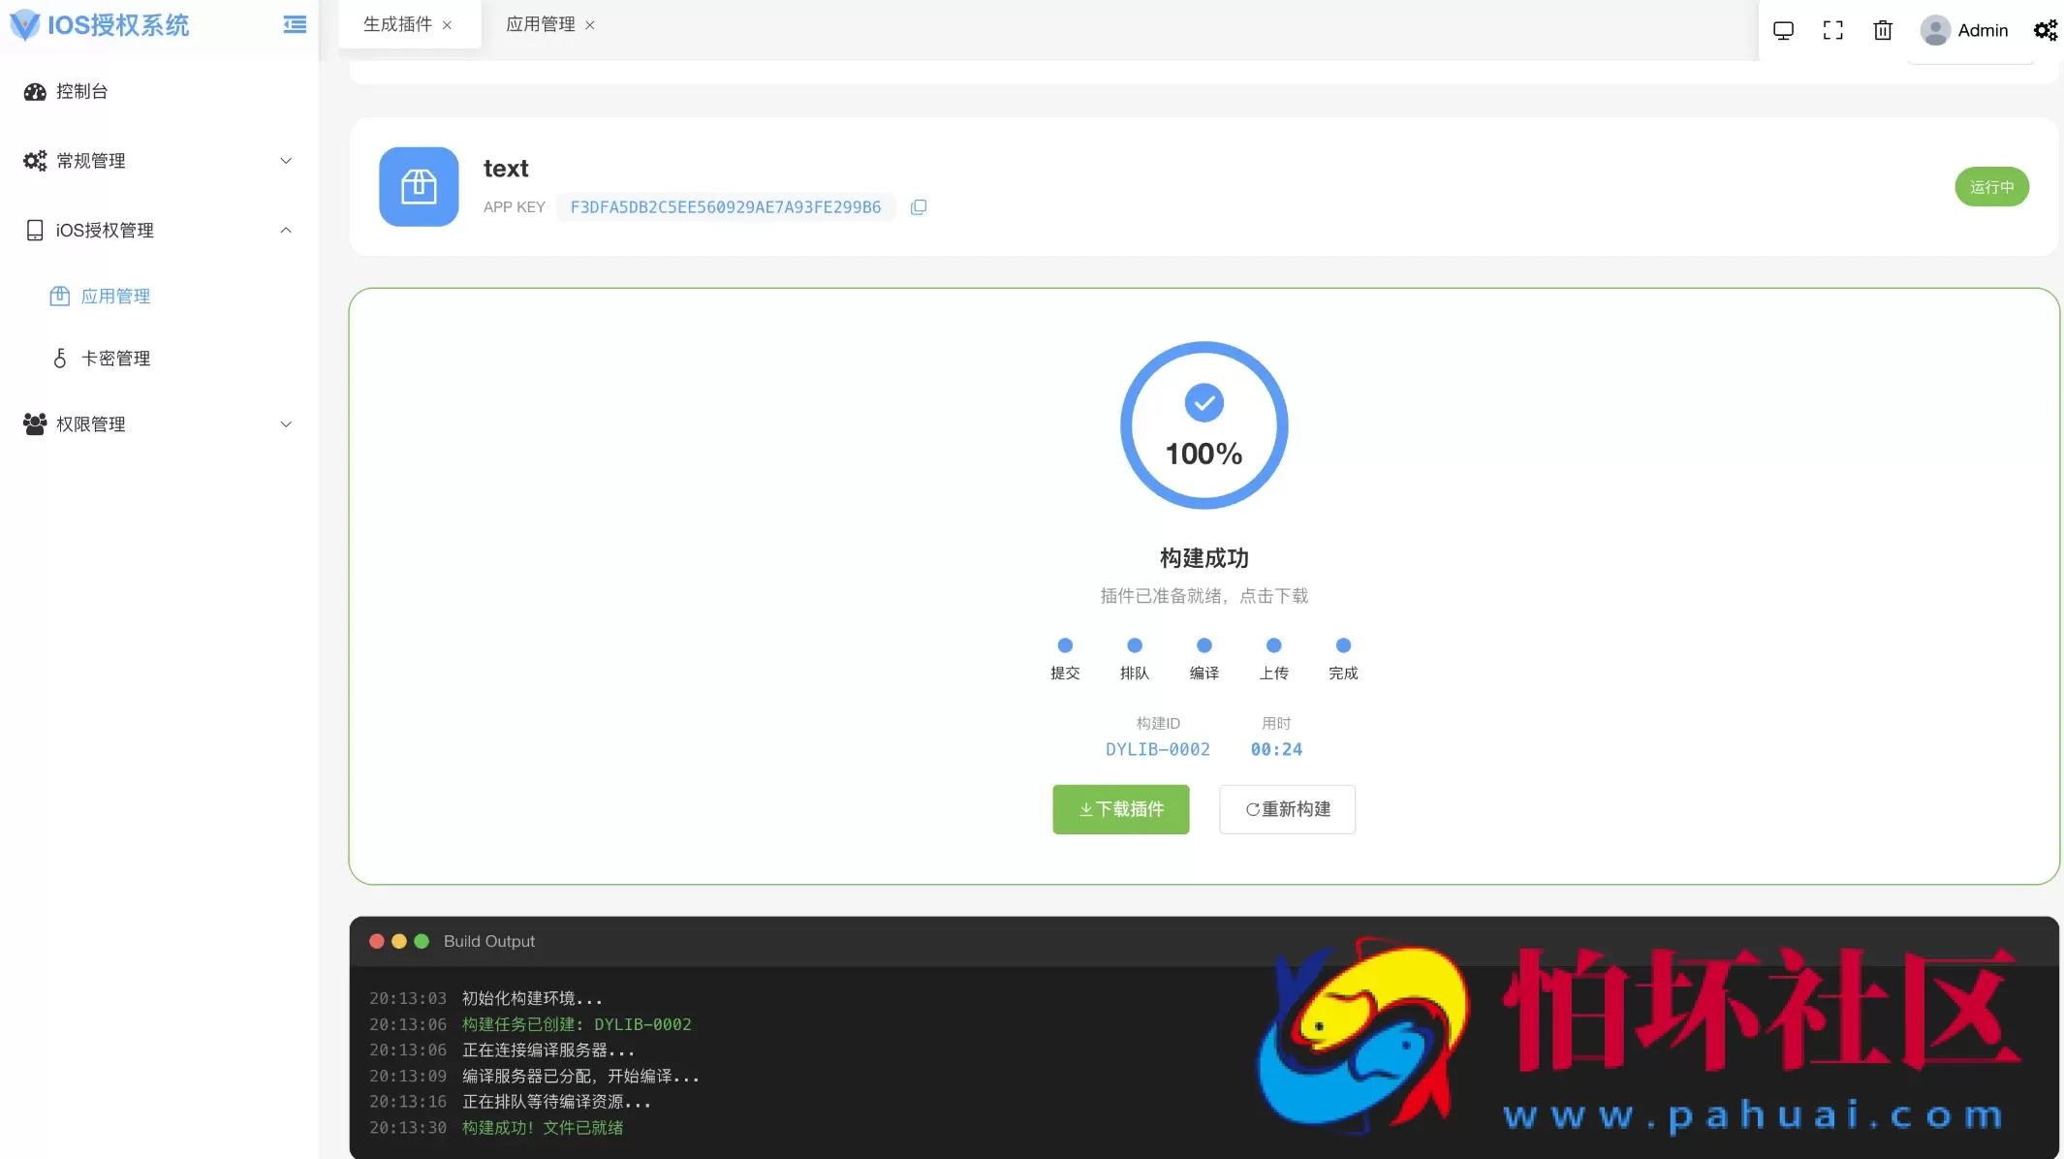Toggle the sidebar collapse icon

click(x=294, y=24)
